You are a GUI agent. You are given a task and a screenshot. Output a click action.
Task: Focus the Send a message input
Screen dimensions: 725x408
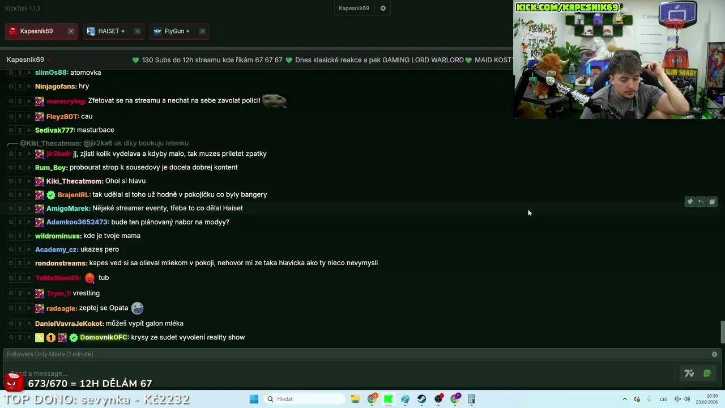tap(340, 373)
